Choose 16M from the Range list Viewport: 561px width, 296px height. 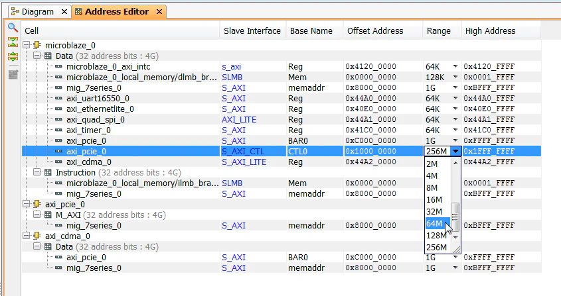click(438, 199)
